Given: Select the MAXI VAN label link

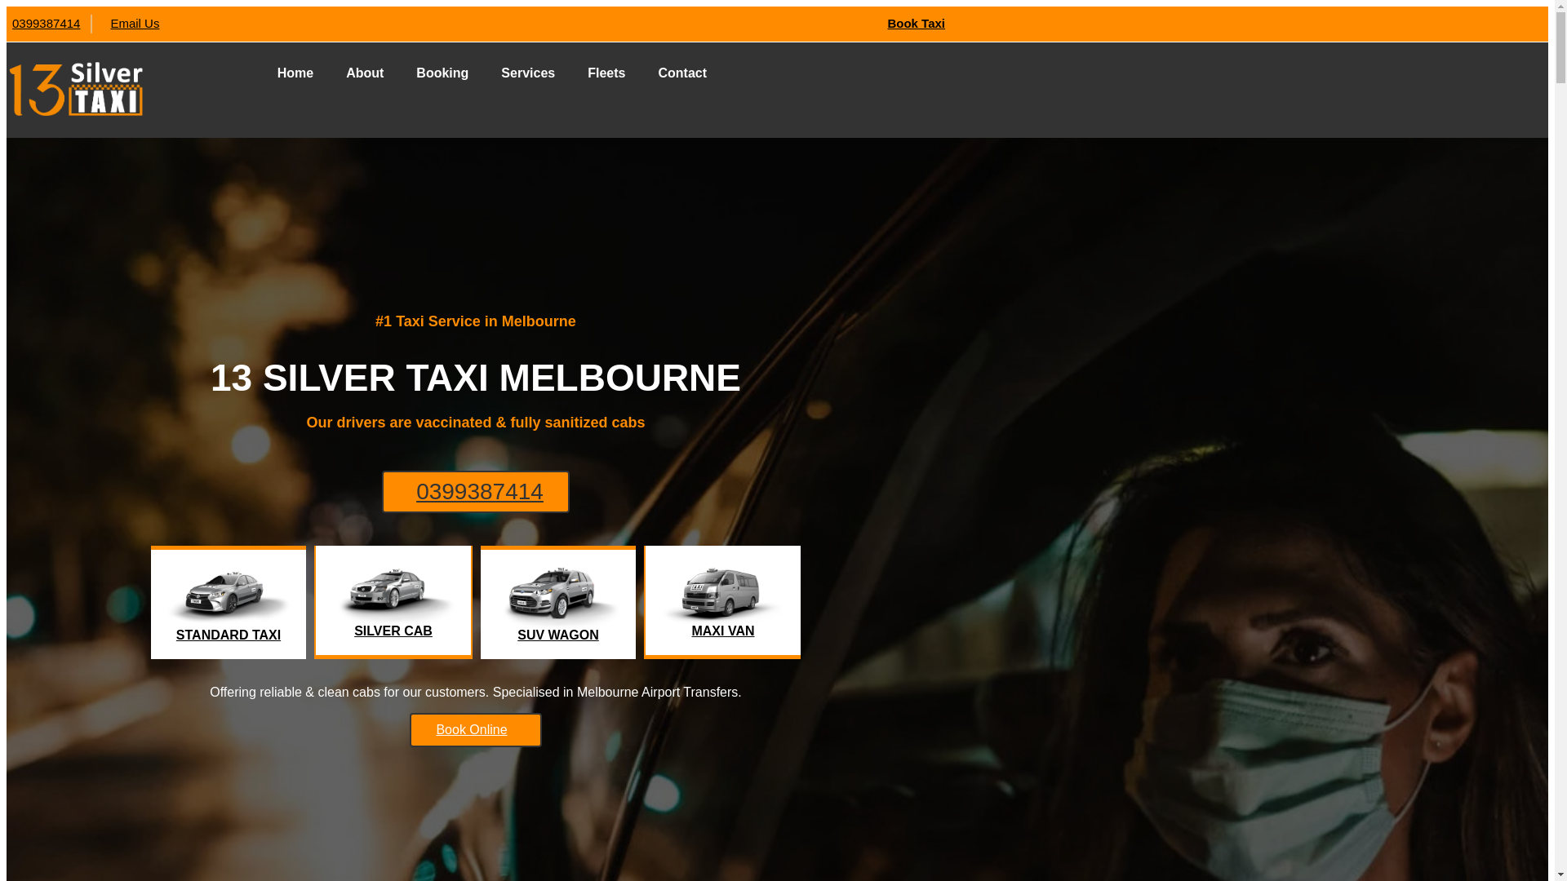Looking at the screenshot, I should (x=723, y=631).
